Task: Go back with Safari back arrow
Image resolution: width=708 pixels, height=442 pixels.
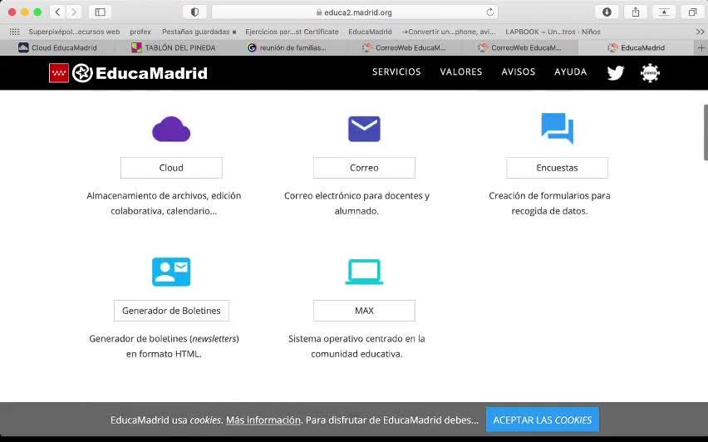Action: click(x=57, y=12)
